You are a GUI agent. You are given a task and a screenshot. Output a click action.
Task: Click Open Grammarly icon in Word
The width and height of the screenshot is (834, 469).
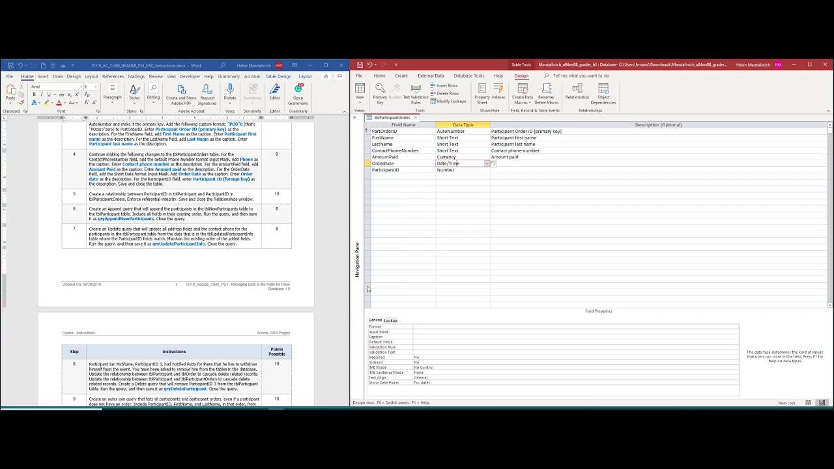point(298,93)
